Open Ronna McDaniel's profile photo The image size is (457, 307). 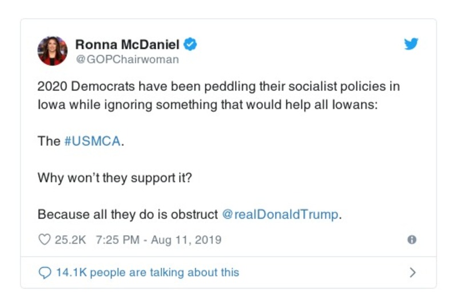point(53,51)
